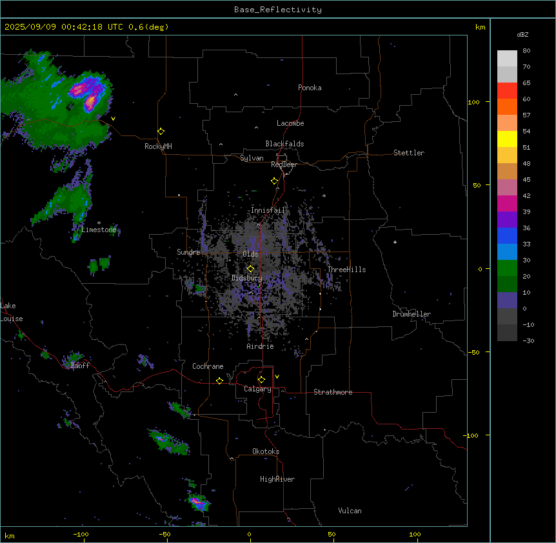Click the Strathmore label
The height and width of the screenshot is (543, 556).
(333, 392)
